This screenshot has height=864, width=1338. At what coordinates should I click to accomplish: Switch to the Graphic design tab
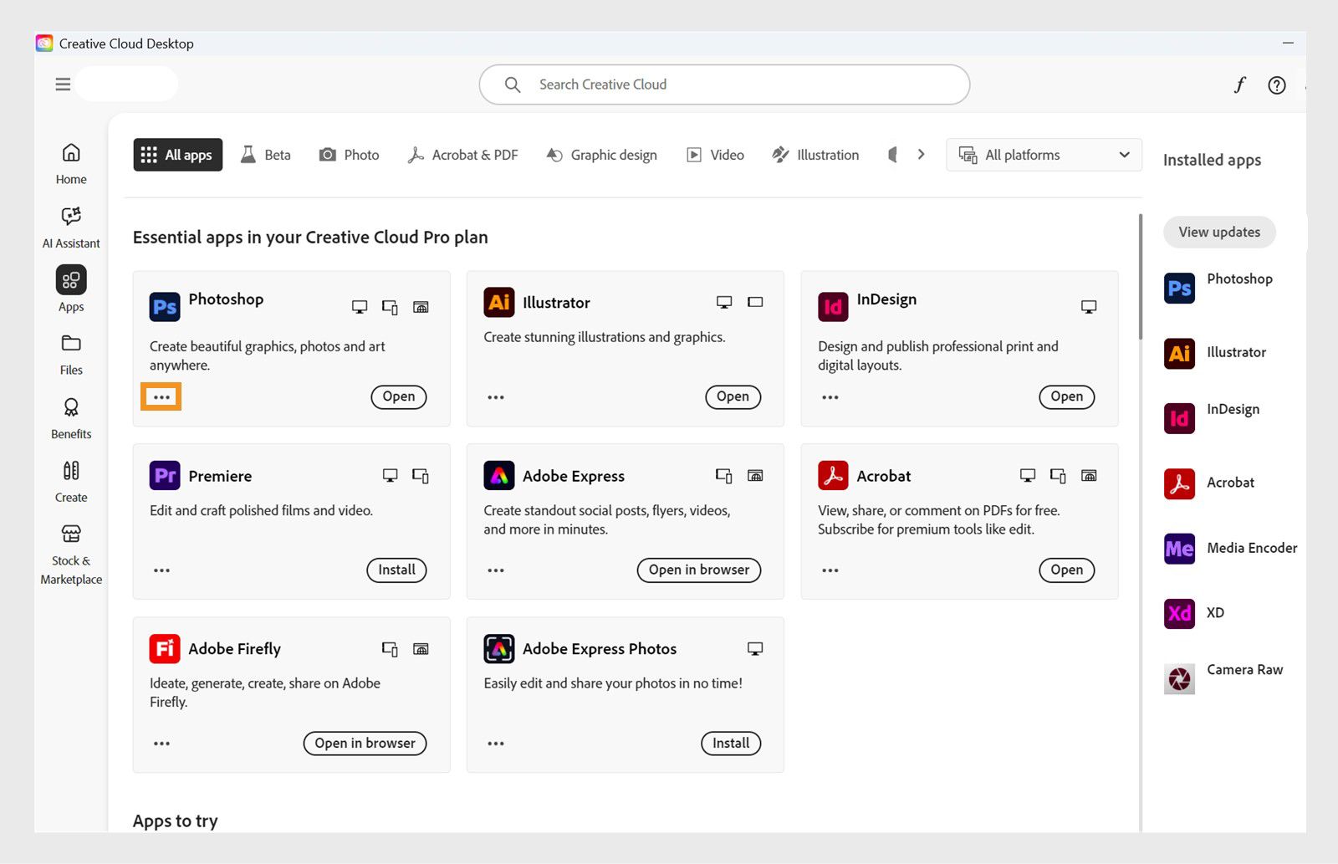click(x=602, y=155)
